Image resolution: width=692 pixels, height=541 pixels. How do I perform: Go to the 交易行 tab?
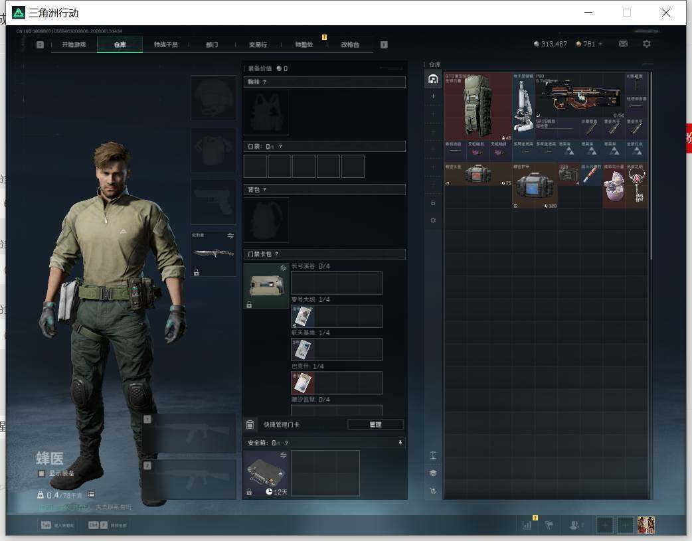pyautogui.click(x=258, y=44)
